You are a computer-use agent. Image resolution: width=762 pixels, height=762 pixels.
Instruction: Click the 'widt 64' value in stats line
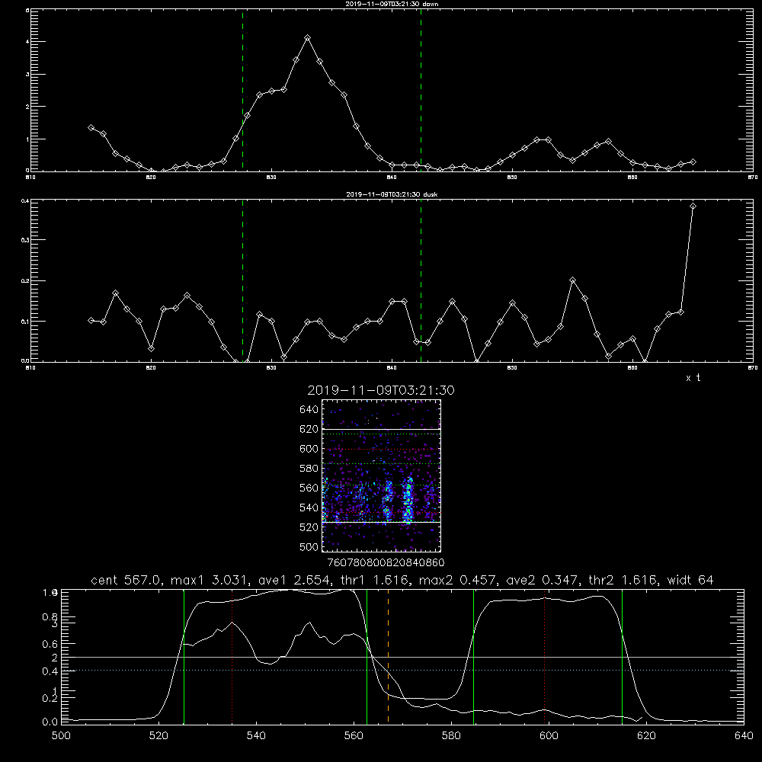690,580
